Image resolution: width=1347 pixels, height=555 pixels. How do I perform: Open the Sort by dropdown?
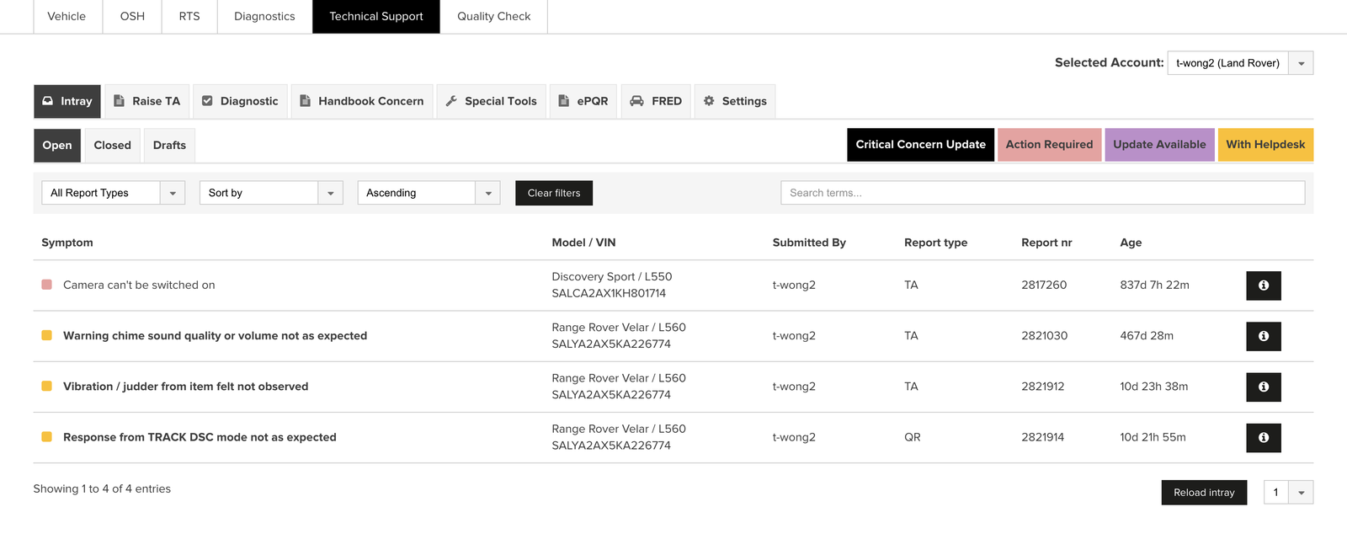point(270,193)
